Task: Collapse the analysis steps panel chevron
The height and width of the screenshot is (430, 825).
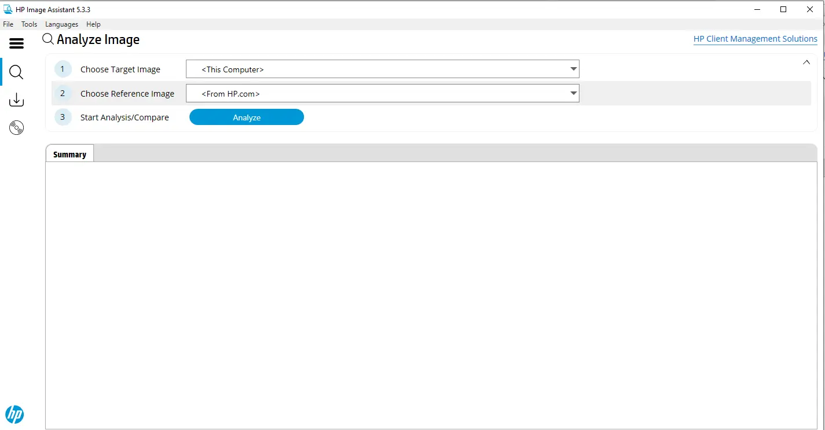Action: tap(806, 63)
